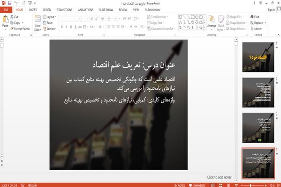The image size is (281, 187).
Task: Click Replace in Editing group
Action: click(x=258, y=23)
